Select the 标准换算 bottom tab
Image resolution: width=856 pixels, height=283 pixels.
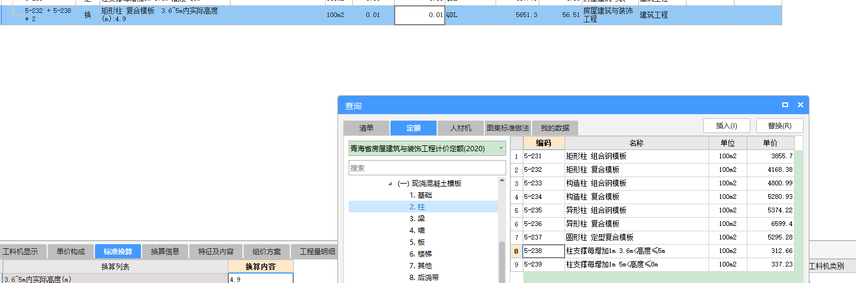pos(118,251)
